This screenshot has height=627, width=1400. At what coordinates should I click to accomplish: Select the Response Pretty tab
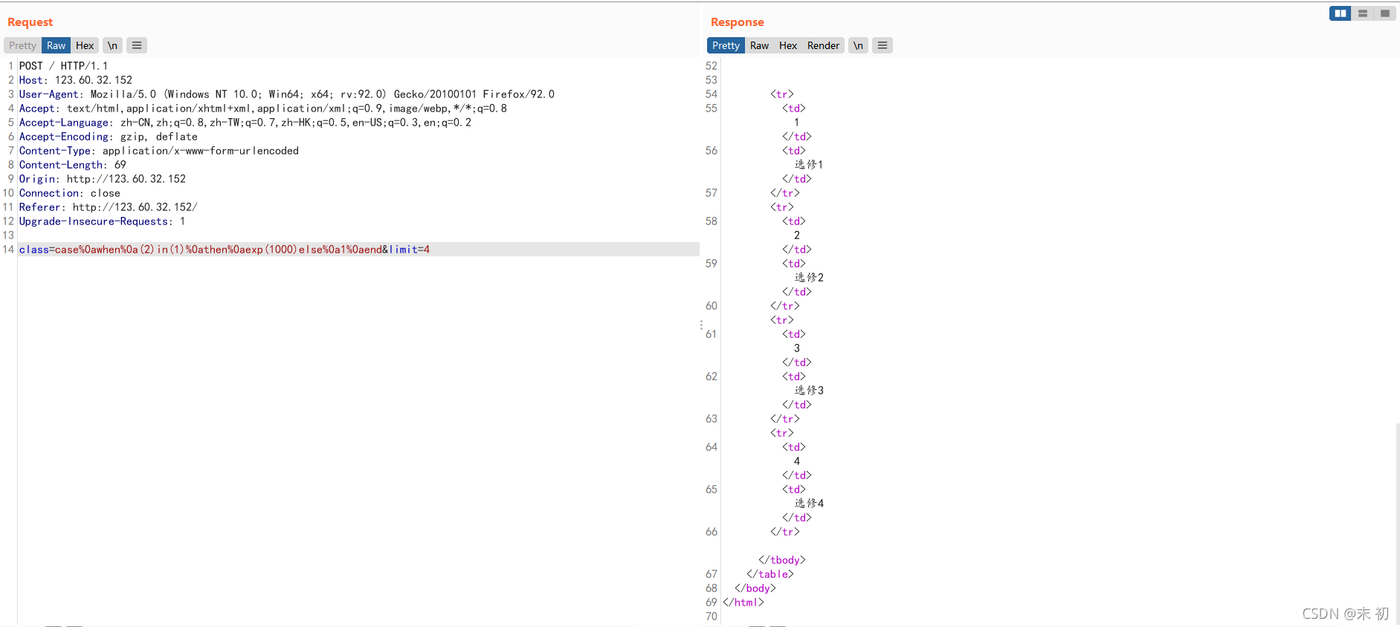726,45
